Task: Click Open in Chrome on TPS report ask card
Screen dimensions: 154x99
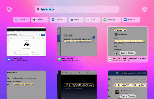Action: [128, 53]
